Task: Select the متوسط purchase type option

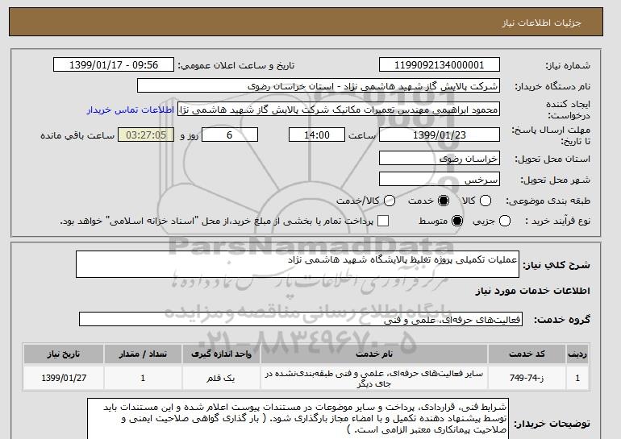Action: [x=457, y=221]
